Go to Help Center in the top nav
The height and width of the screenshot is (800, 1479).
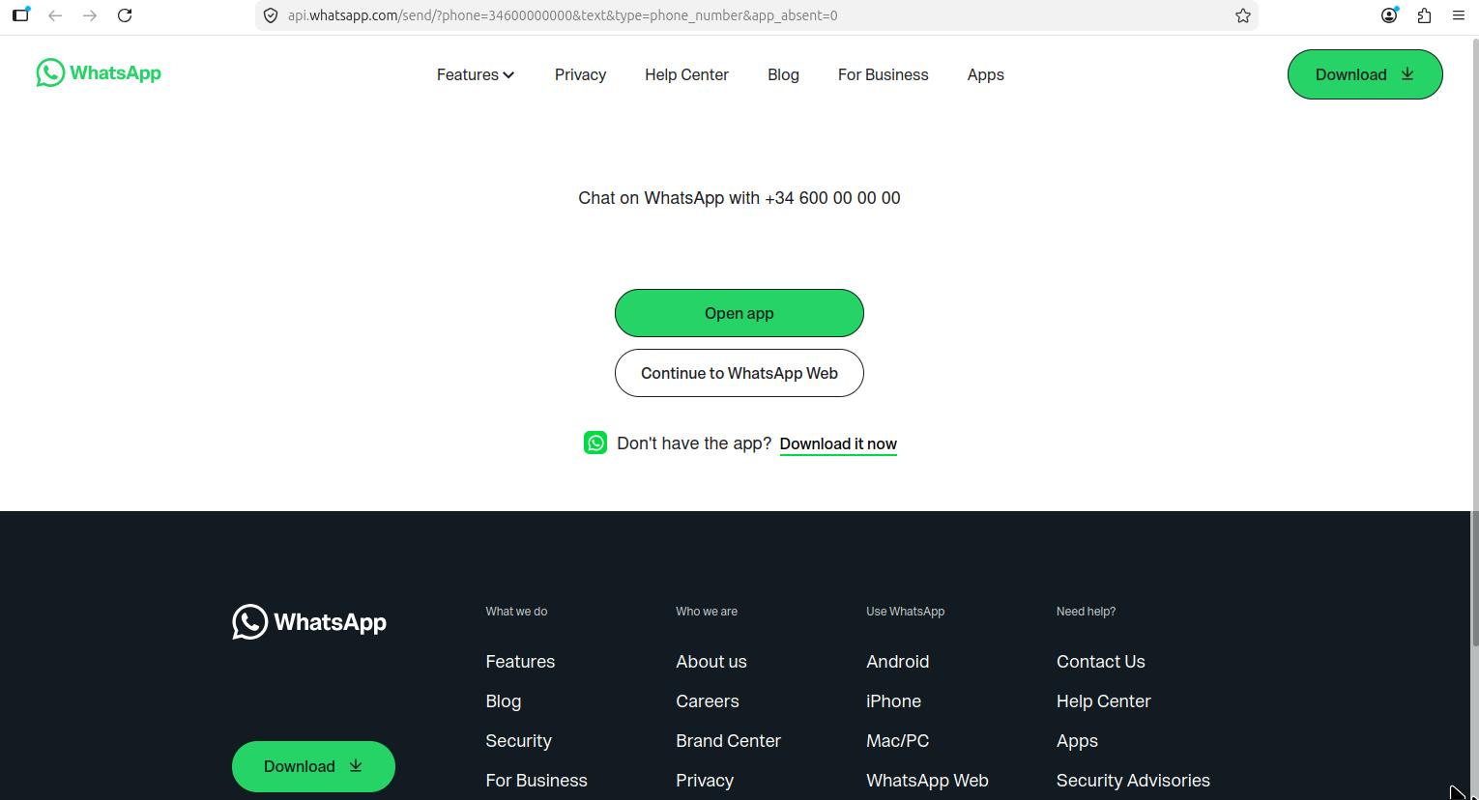coord(686,74)
